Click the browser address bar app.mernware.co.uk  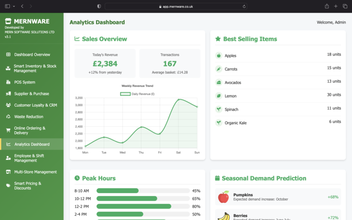point(176,6)
